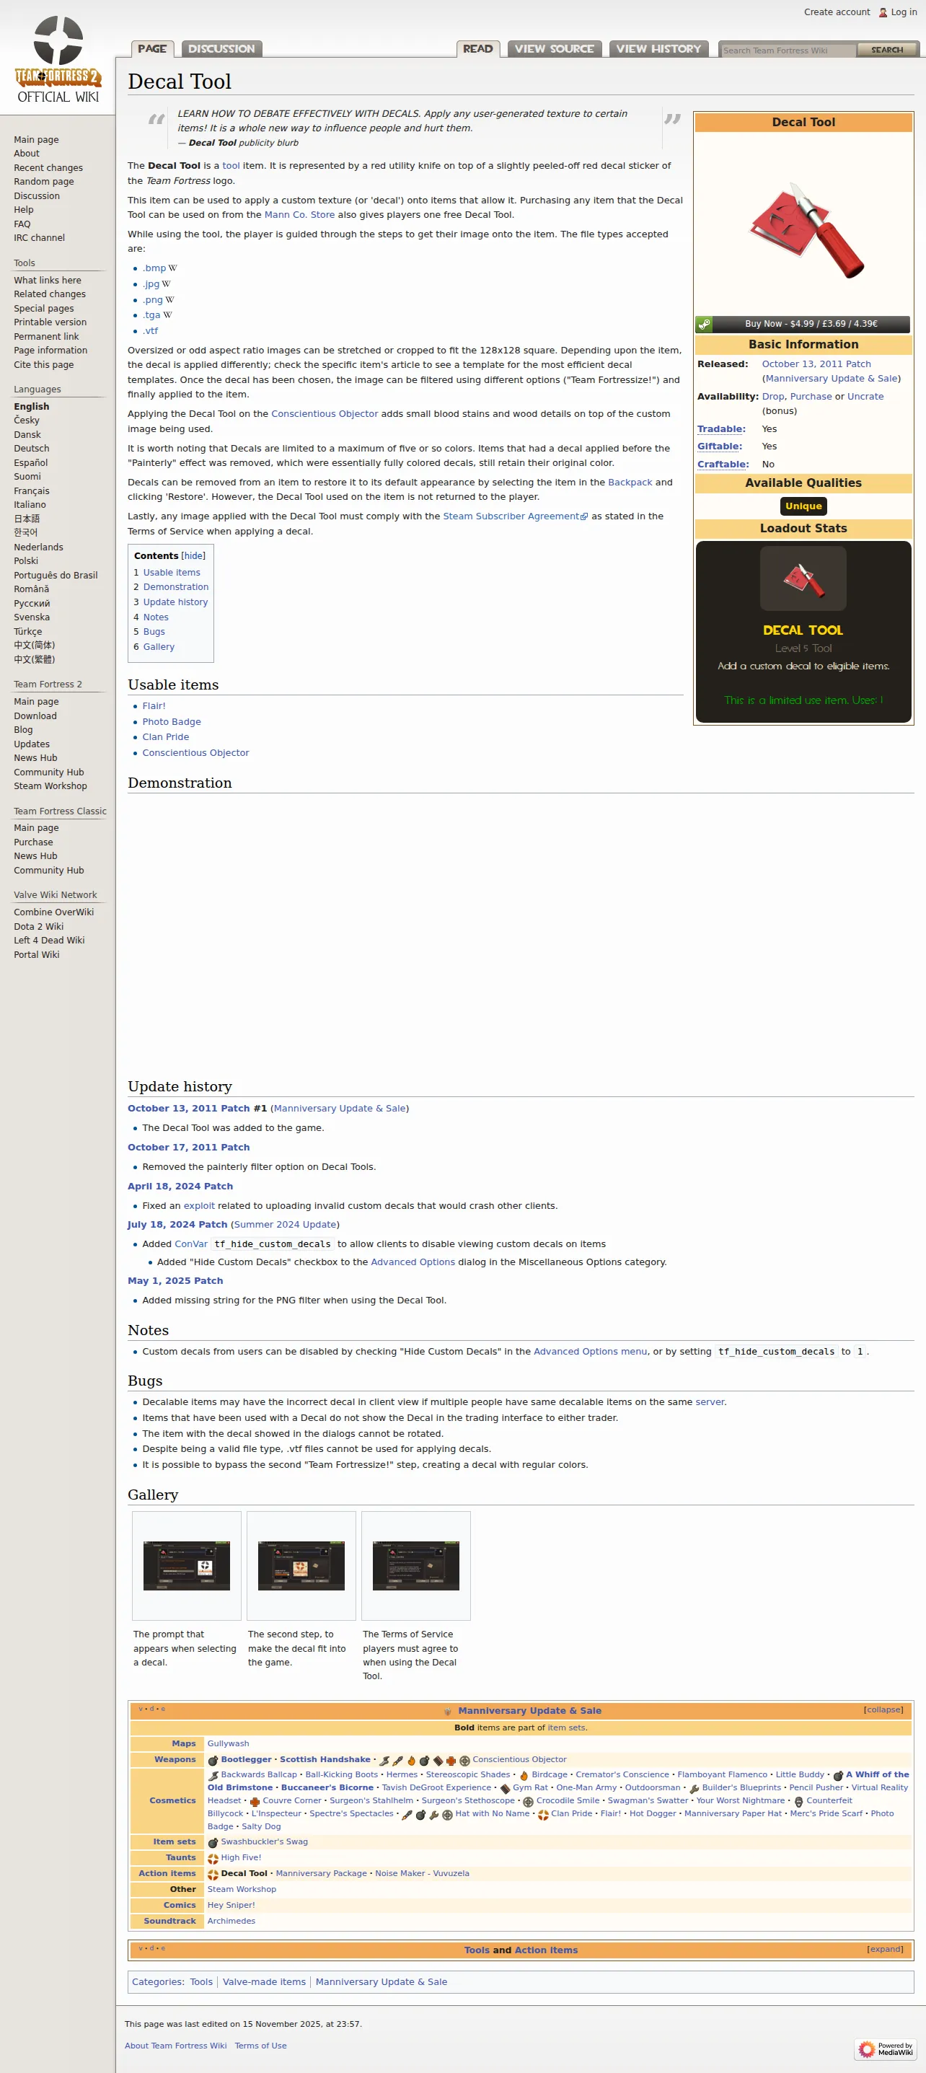This screenshot has width=926, height=2073.
Task: Click the Buy Now price button
Action: pyautogui.click(x=803, y=325)
